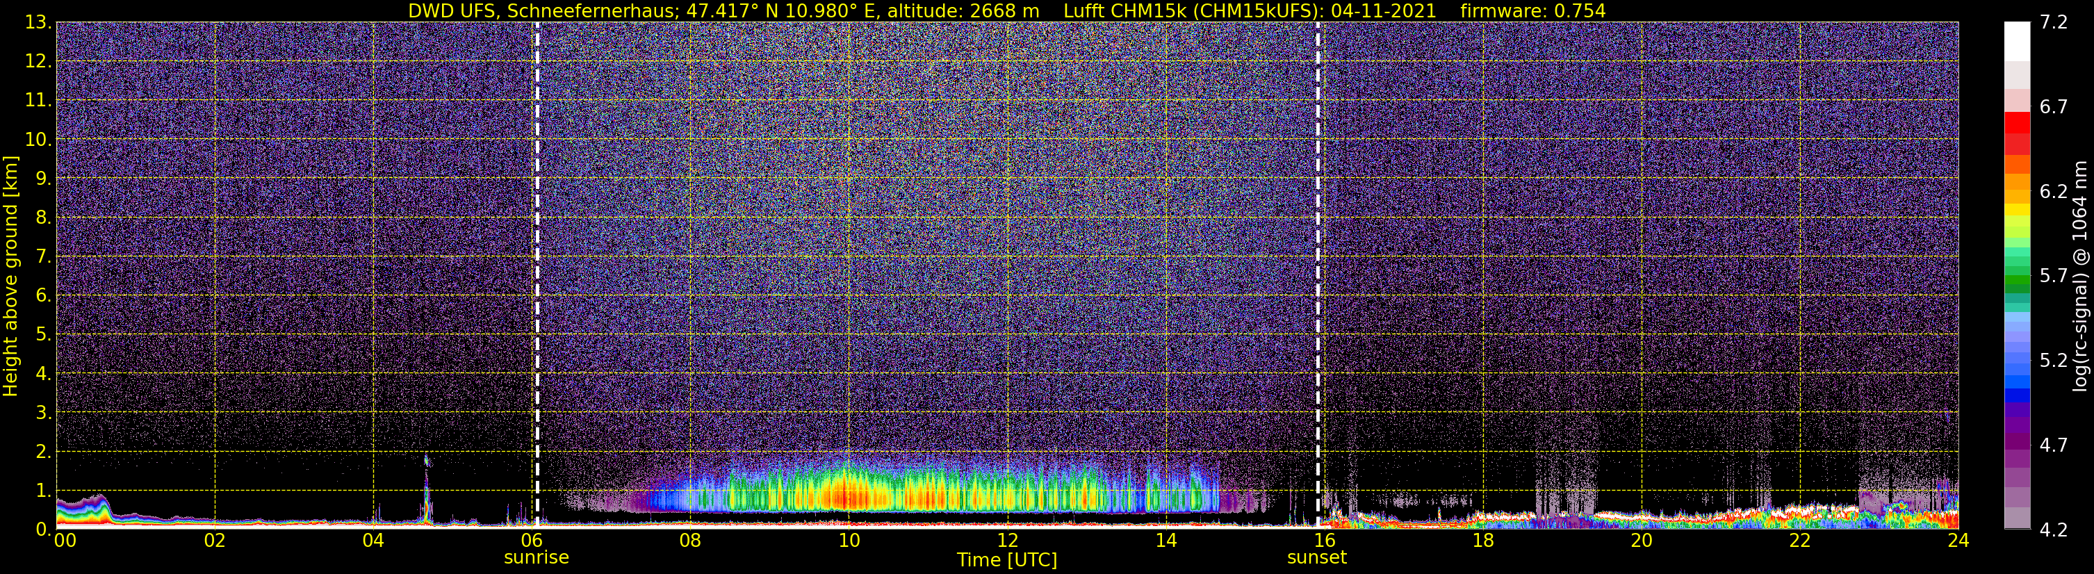The width and height of the screenshot is (2094, 574).
Task: Click the height axis tick '6.'
Action: [x=43, y=296]
